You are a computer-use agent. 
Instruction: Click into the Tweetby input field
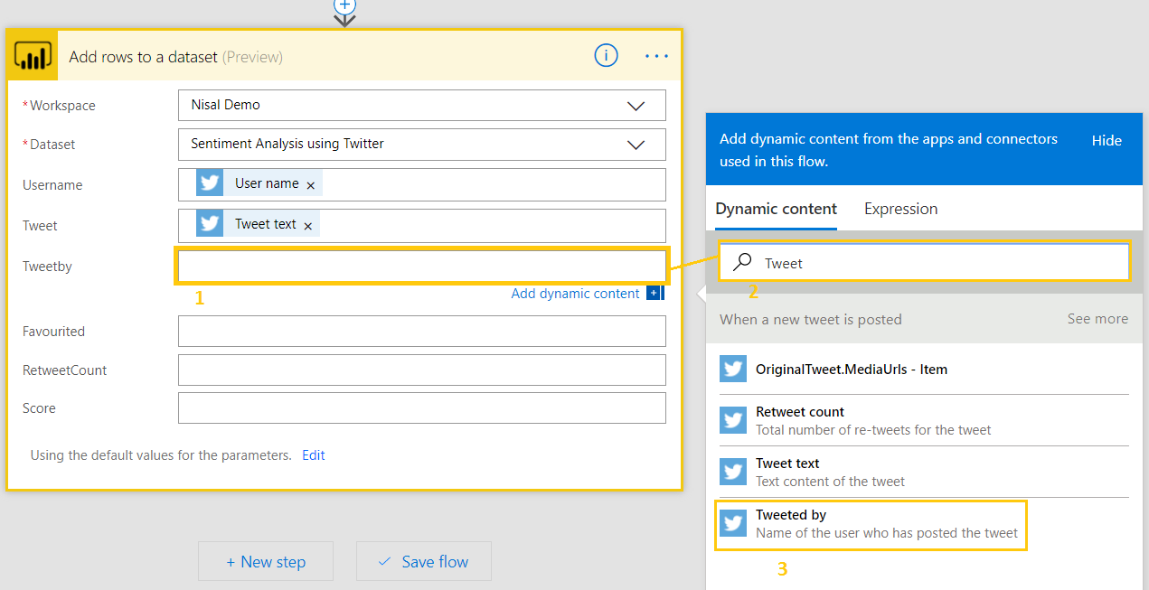pyautogui.click(x=422, y=266)
